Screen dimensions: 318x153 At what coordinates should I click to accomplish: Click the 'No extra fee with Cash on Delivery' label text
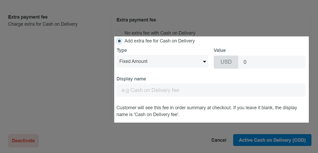(x=160, y=33)
